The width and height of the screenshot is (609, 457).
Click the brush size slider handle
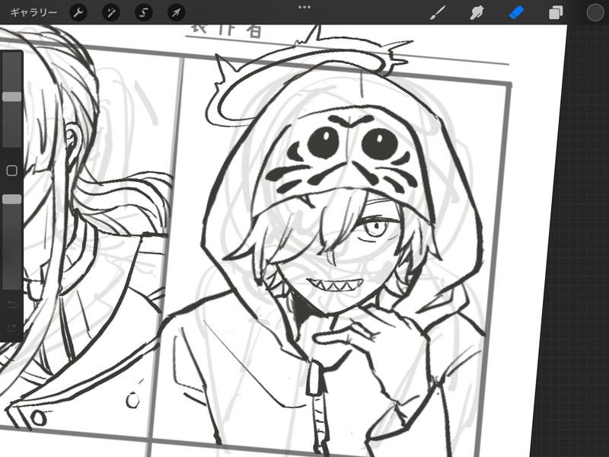click(x=11, y=97)
